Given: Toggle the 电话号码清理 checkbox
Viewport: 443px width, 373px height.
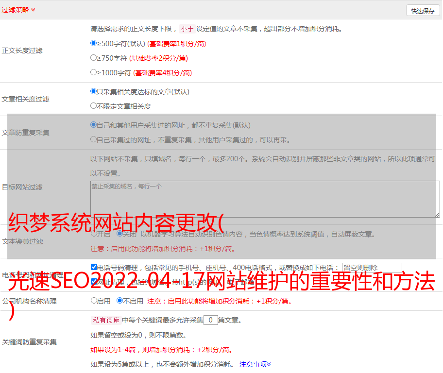Looking at the screenshot, I should pyautogui.click(x=94, y=267).
